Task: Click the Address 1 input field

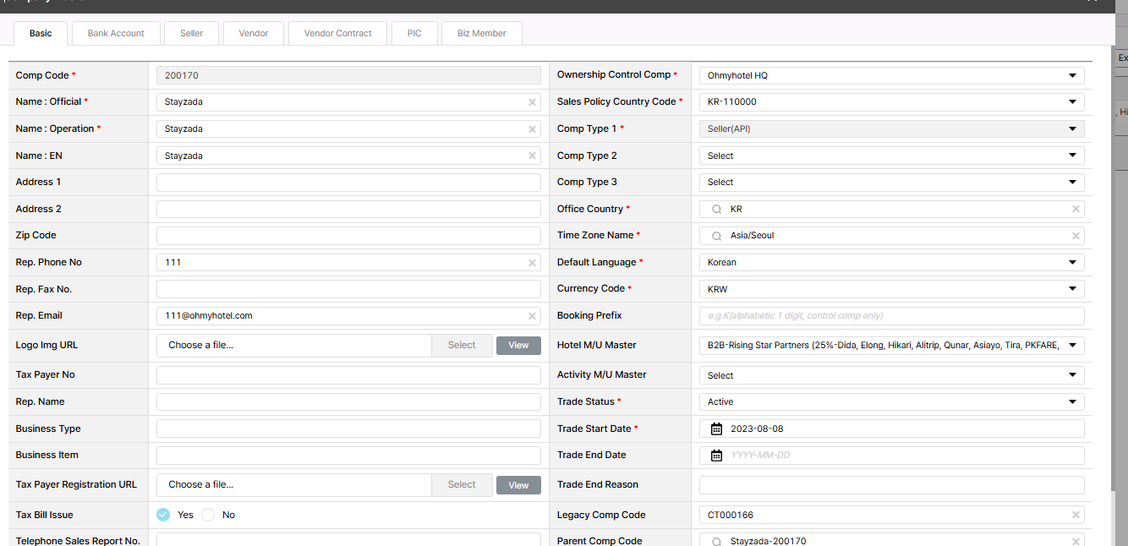Action: [x=348, y=182]
